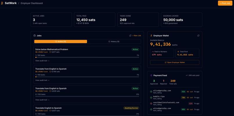Click the Awaiting Escrow status badge

coord(131,108)
